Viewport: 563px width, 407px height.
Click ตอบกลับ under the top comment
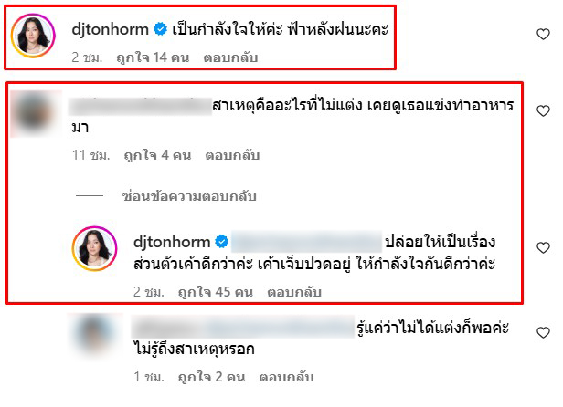point(230,57)
